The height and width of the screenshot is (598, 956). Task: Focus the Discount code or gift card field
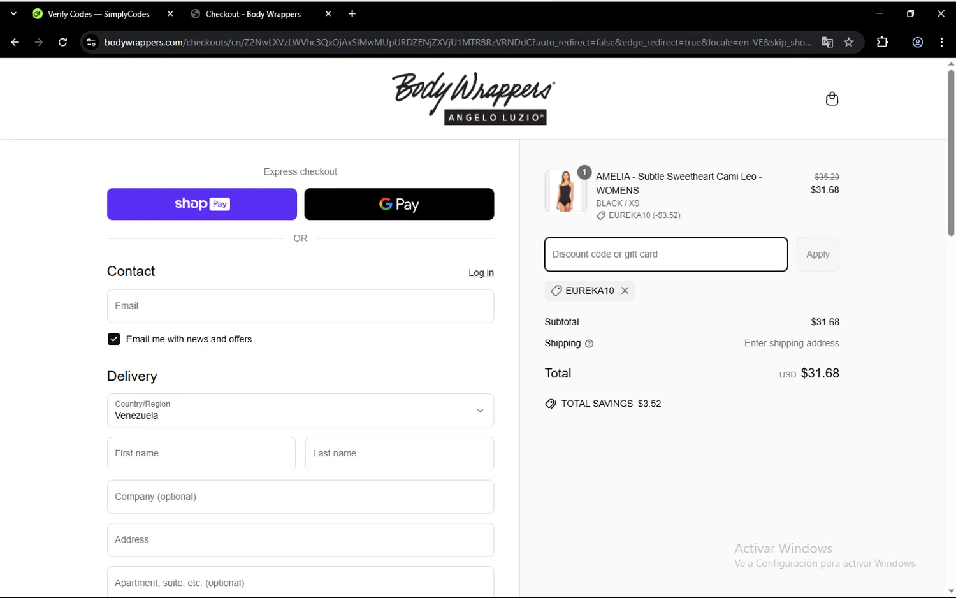pyautogui.click(x=666, y=254)
